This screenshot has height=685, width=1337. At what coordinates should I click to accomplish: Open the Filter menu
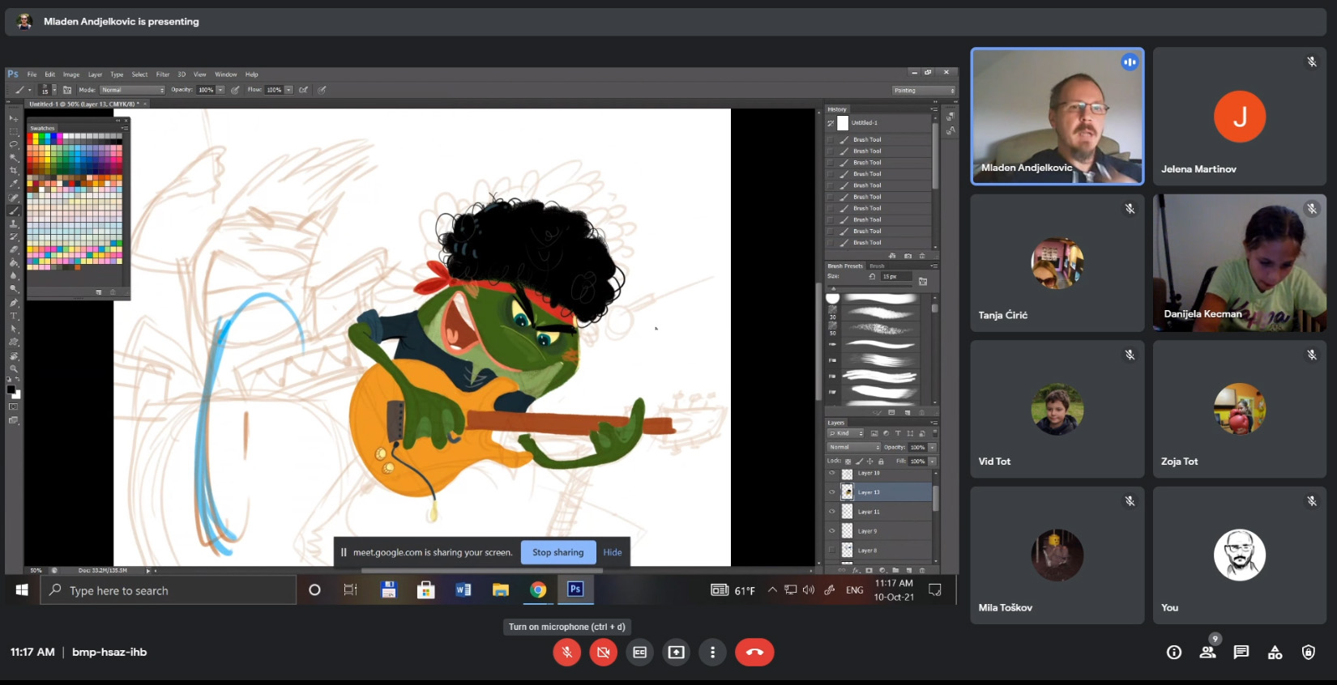pos(163,74)
